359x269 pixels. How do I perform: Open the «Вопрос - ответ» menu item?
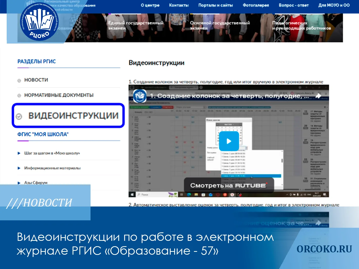point(294,5)
